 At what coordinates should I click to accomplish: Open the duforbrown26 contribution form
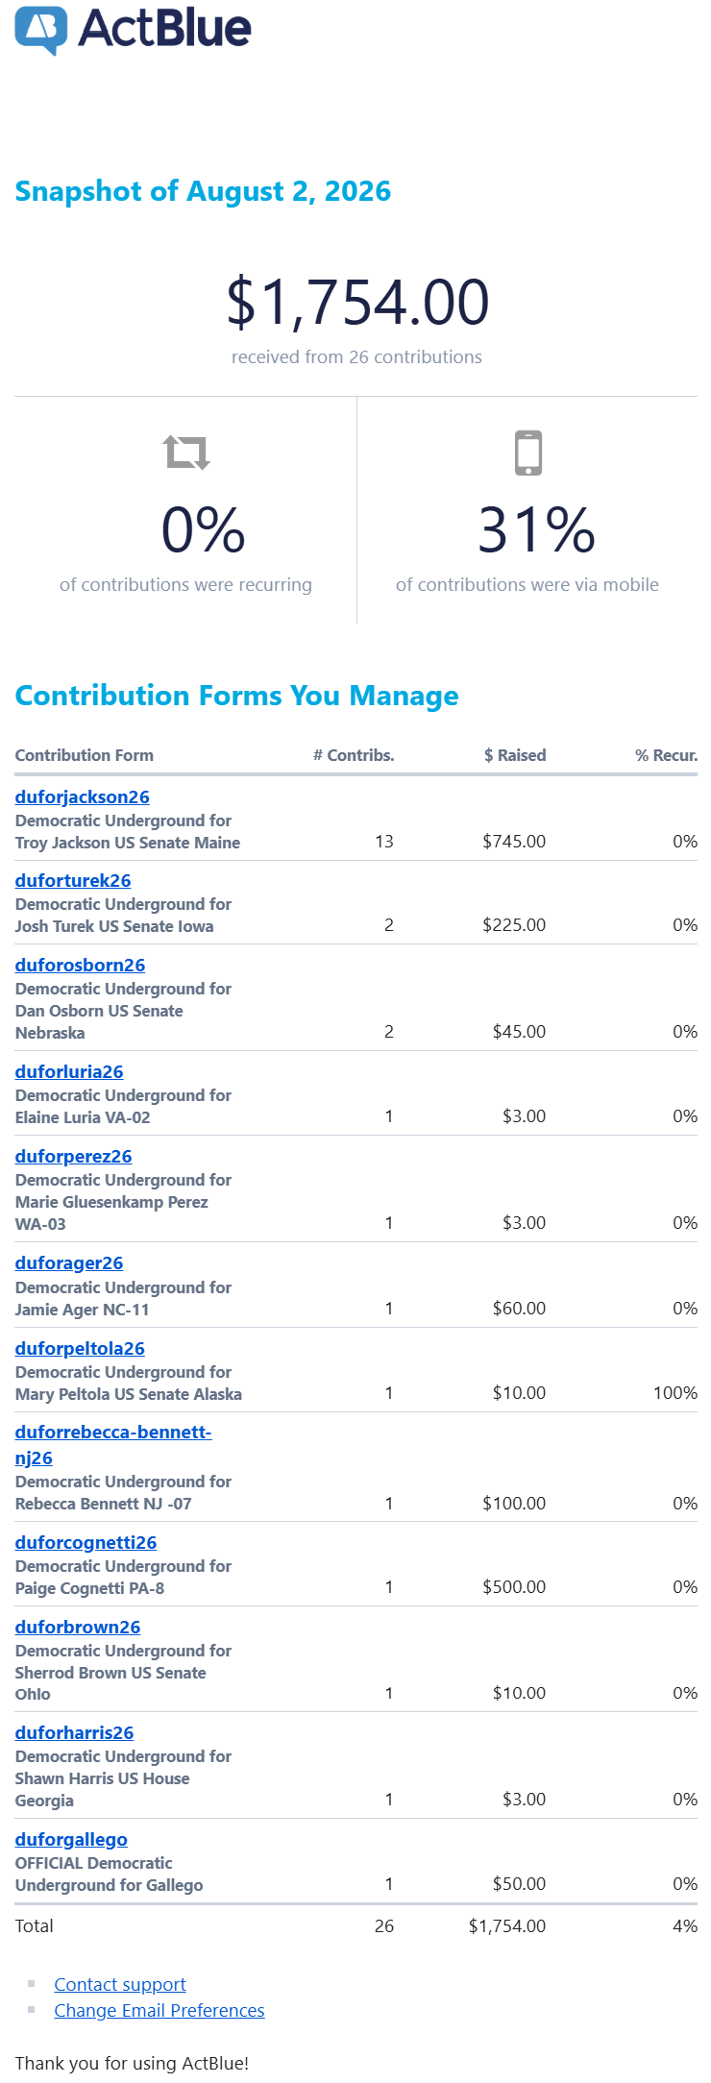tap(78, 1627)
